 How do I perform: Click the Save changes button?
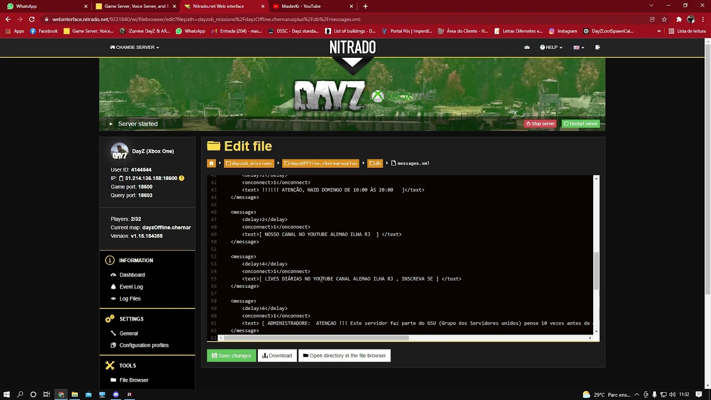(232, 356)
